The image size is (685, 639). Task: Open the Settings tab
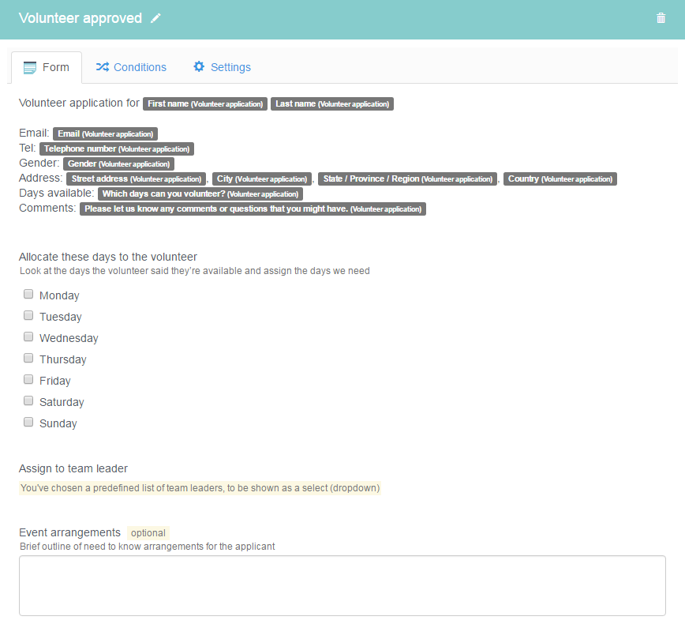[x=222, y=67]
